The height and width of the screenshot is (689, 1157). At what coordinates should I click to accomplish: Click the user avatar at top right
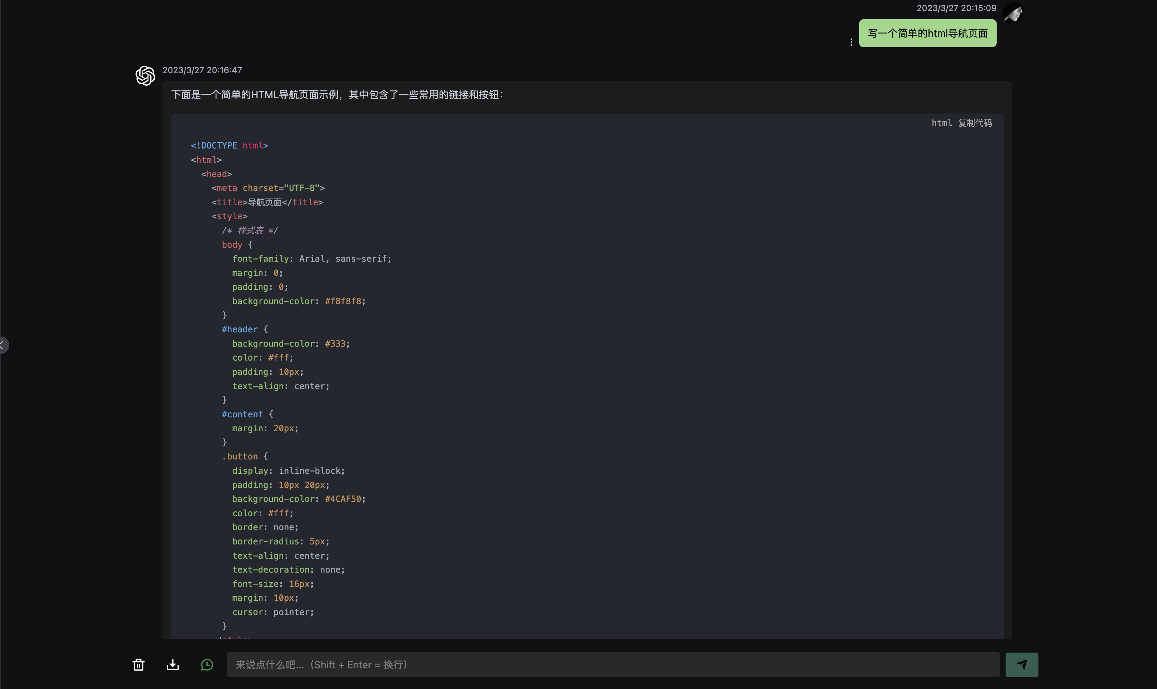pos(1013,13)
